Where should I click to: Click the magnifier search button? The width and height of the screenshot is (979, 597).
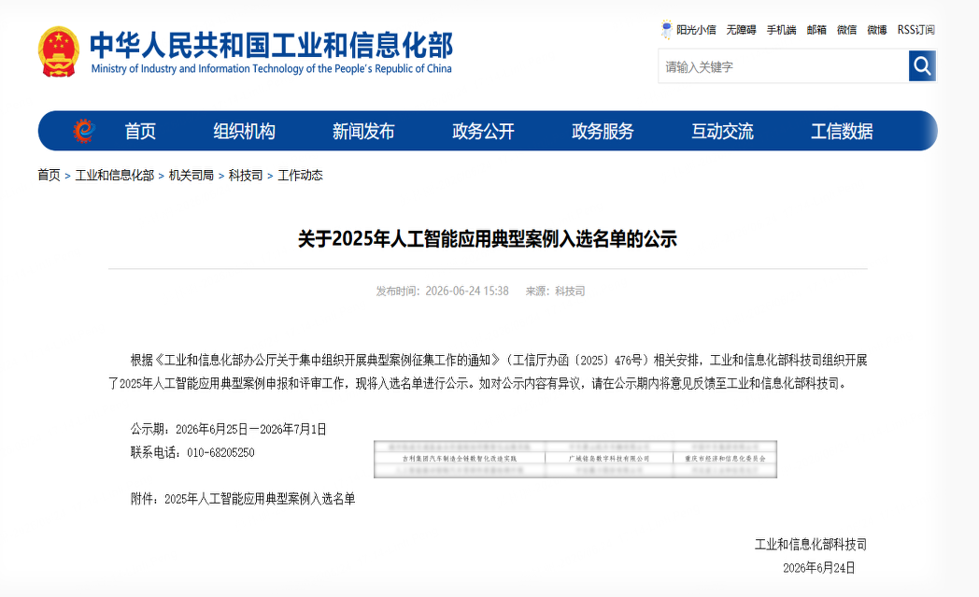pyautogui.click(x=922, y=66)
